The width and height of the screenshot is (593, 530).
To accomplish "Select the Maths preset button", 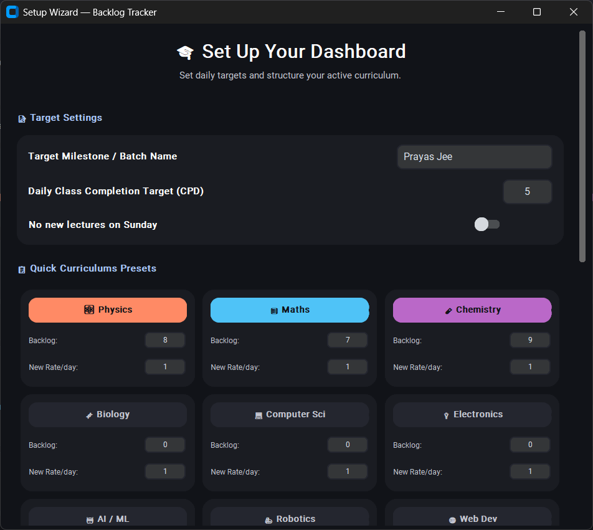I will [290, 310].
